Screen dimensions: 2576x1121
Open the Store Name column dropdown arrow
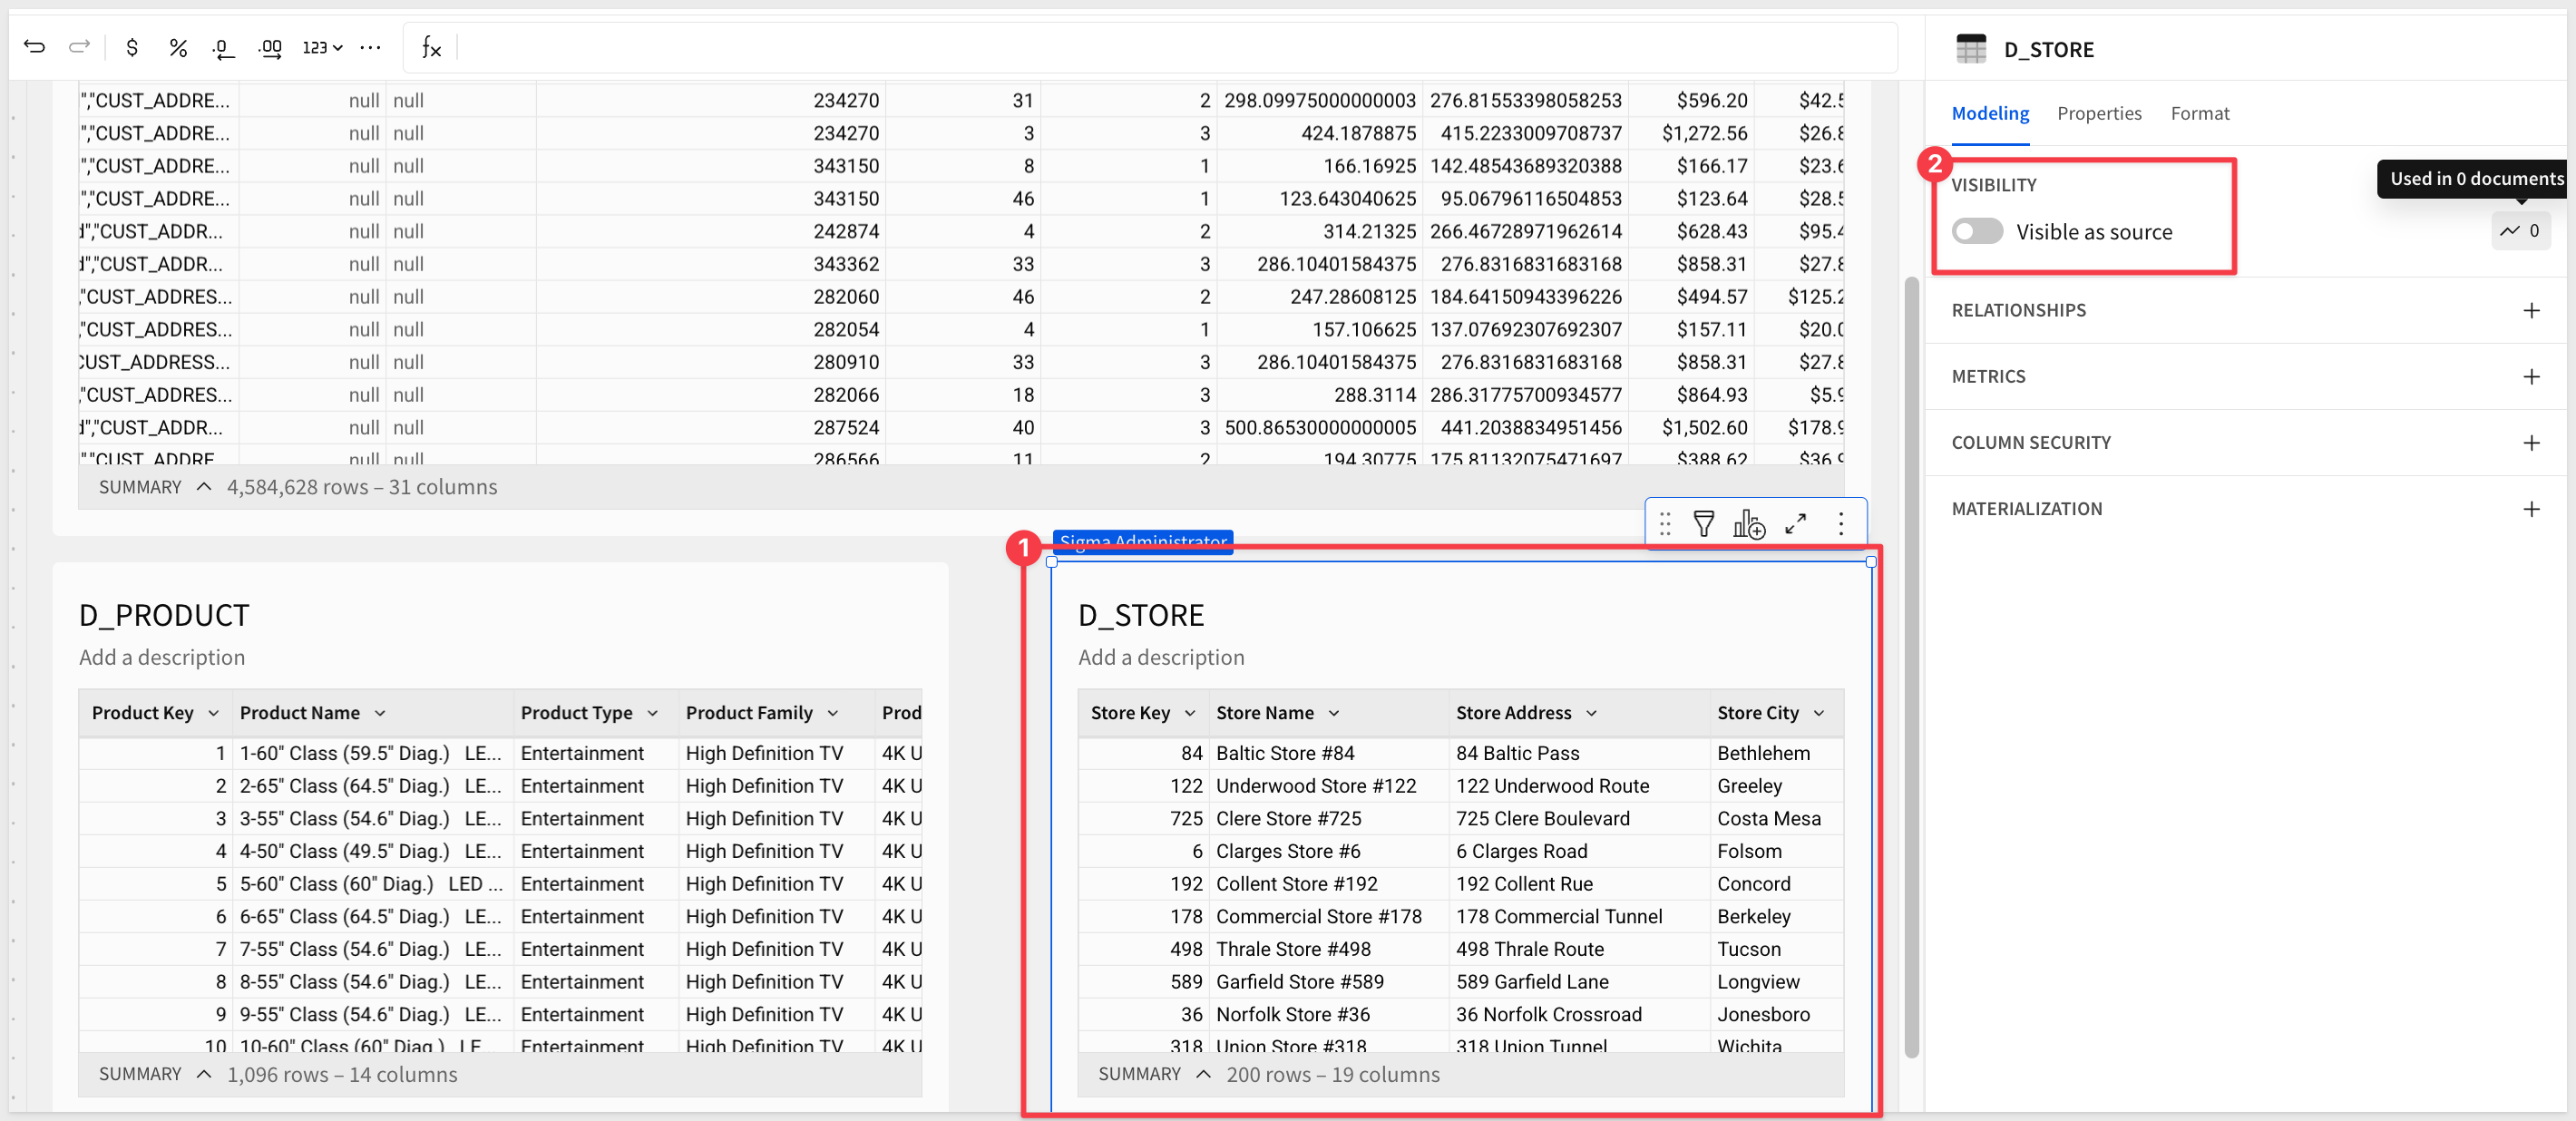1333,713
